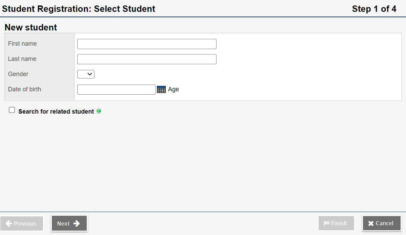Click the Date of birth text field
The width and height of the screenshot is (406, 235).
[116, 89]
